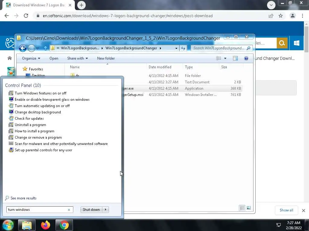Open Enable or disable transparent glass result

pos(52,99)
